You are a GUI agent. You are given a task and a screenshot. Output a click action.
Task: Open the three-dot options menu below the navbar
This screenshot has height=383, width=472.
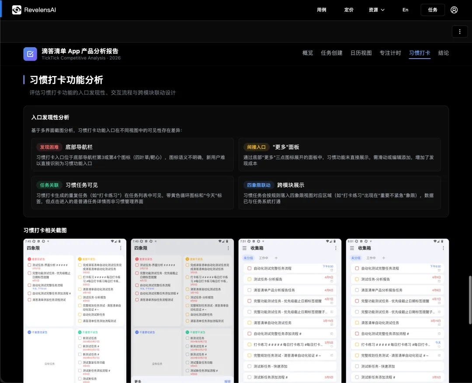point(460,31)
